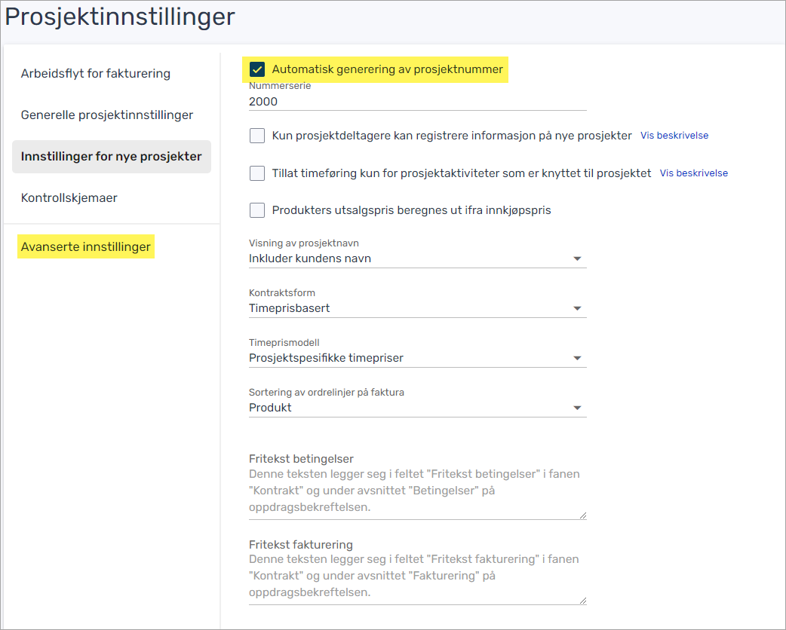
Task: Click into the Fritekst betingelser text area
Action: [418, 491]
